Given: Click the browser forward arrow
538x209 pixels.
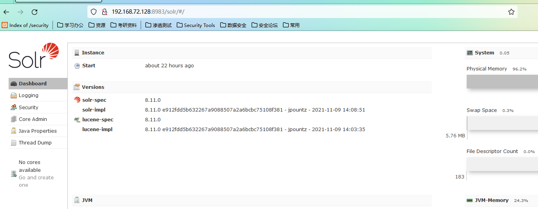Looking at the screenshot, I should coord(20,12).
